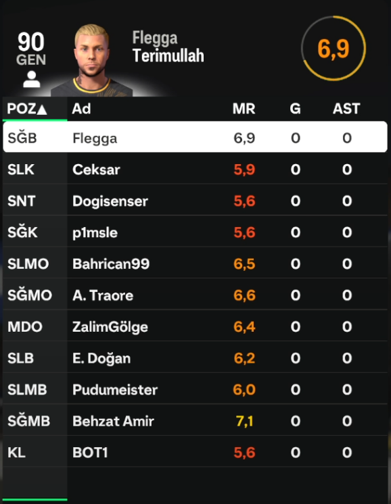Screen dimensions: 391x504
Task: Select Bahrican99 in the list
Action: (195, 263)
